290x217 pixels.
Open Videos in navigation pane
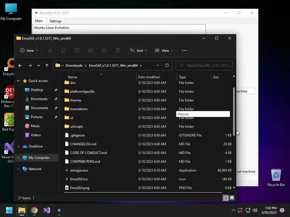pyautogui.click(x=36, y=135)
